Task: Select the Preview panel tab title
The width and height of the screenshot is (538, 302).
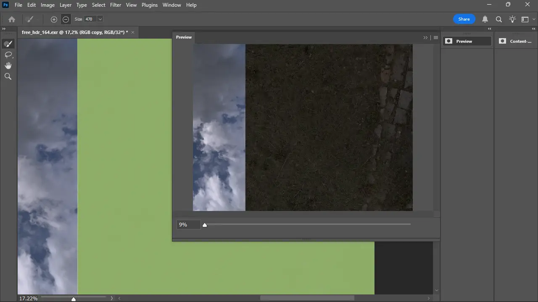Action: click(184, 37)
